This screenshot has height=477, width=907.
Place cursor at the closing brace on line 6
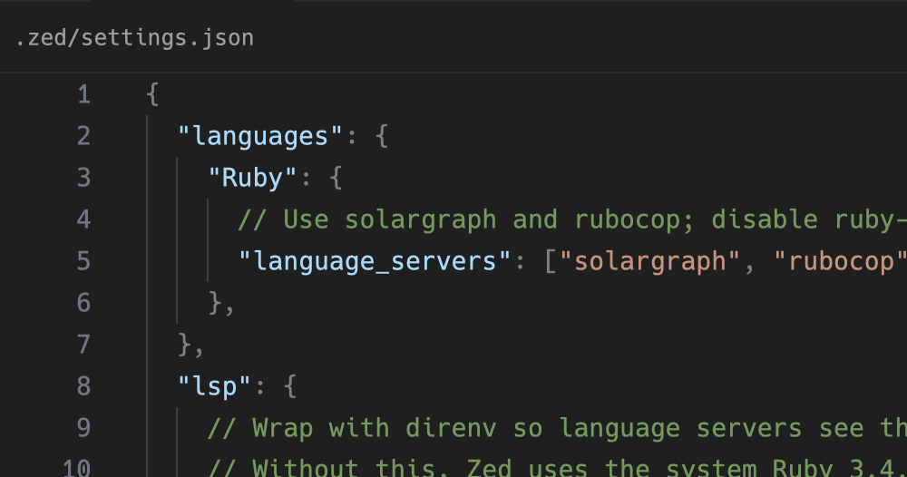point(216,303)
